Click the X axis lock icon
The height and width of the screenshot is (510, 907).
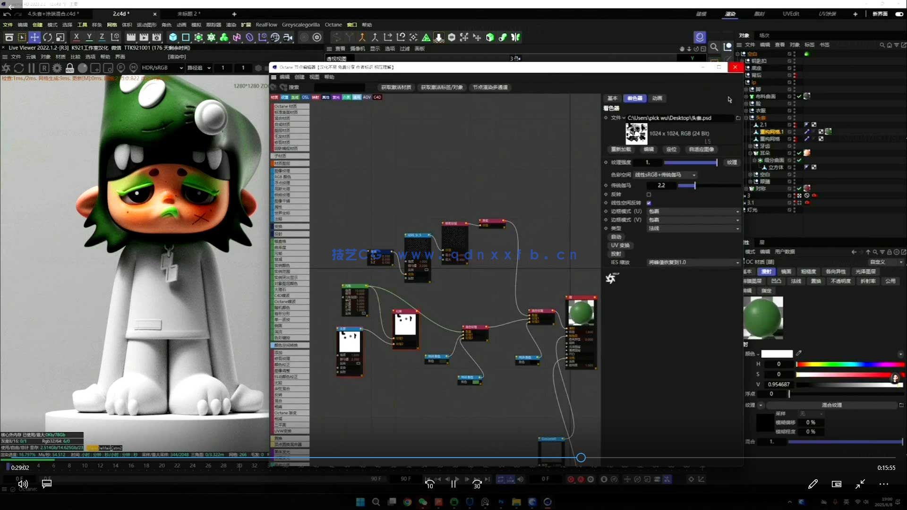77,37
